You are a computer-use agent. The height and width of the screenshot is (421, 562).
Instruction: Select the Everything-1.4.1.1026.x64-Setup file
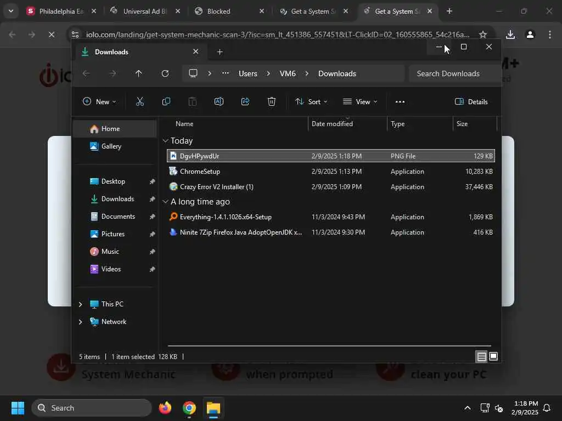(331, 217)
